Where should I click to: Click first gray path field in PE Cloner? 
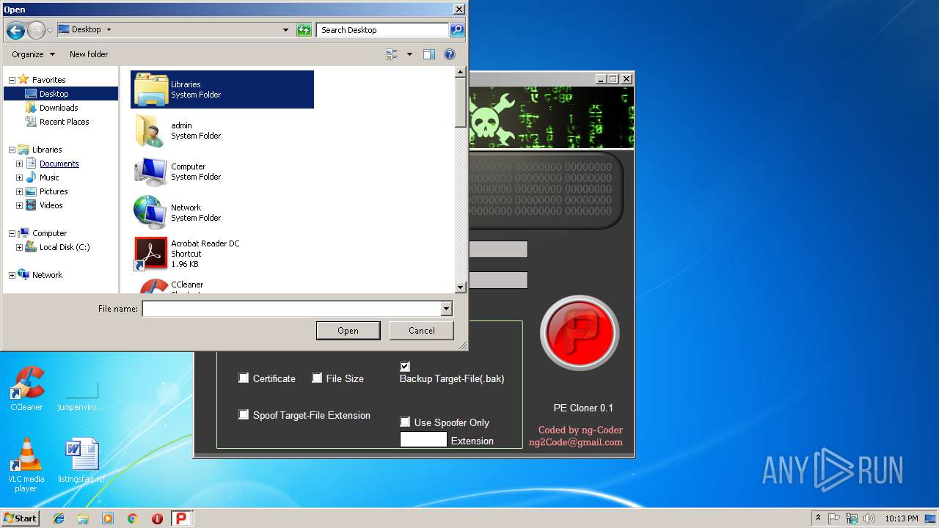497,249
